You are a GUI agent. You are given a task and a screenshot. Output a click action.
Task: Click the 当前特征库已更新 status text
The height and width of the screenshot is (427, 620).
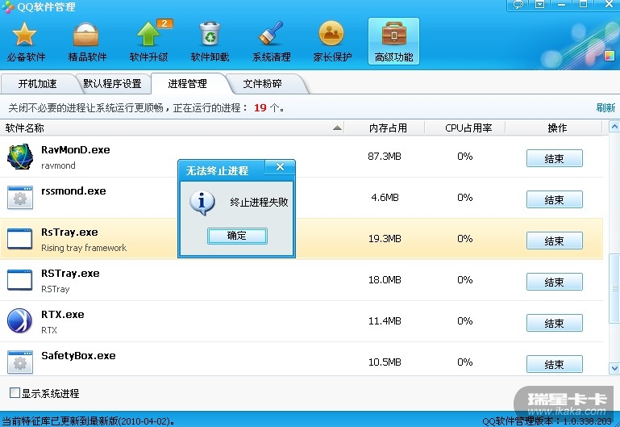(88, 421)
